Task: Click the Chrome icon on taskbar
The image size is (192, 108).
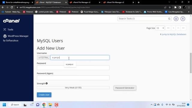Action: point(44,105)
